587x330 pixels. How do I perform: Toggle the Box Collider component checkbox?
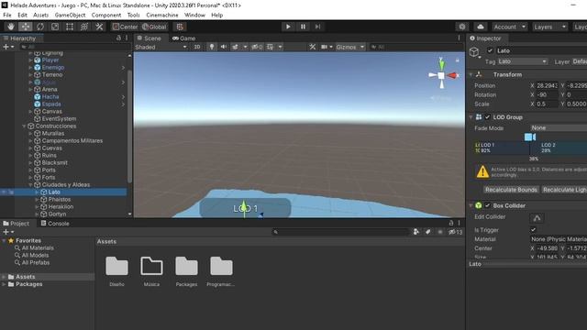487,205
